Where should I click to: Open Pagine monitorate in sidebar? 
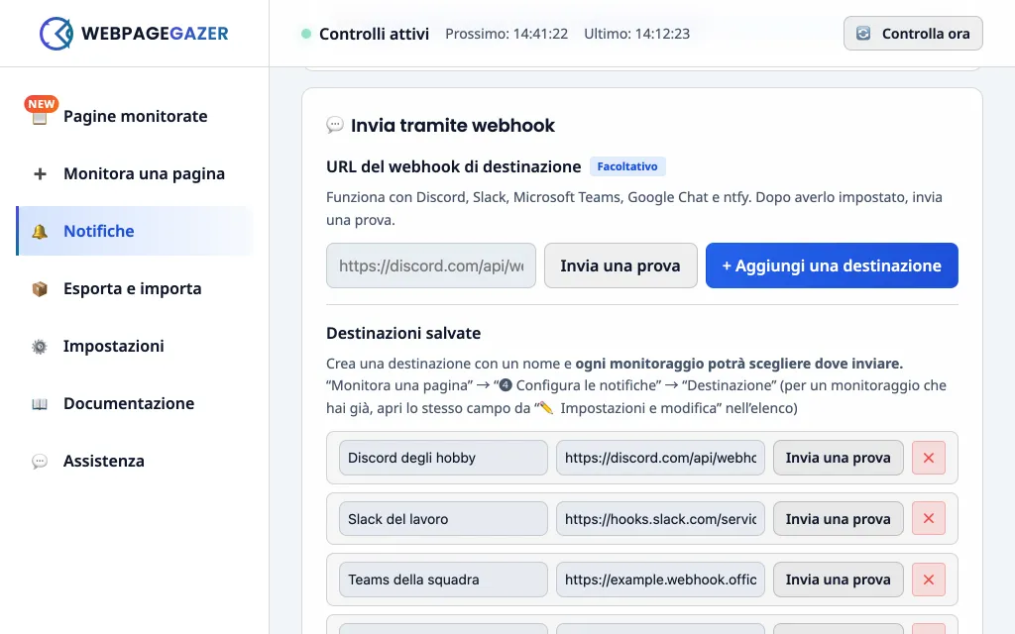point(135,116)
